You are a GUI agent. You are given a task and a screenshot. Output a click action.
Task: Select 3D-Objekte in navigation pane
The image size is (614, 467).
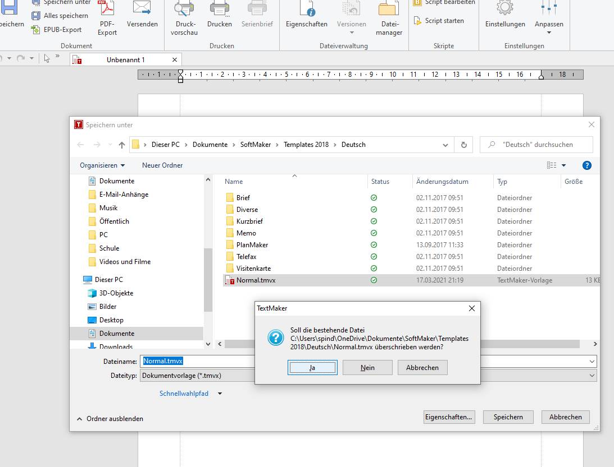point(116,293)
